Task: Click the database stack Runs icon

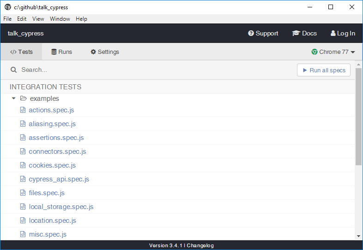Action: [54, 52]
